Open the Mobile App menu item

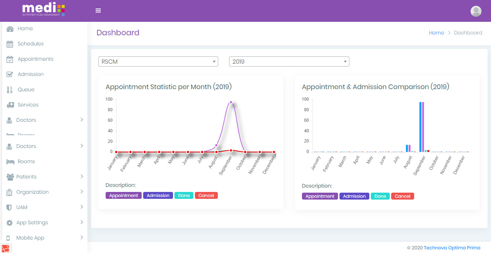coord(30,238)
